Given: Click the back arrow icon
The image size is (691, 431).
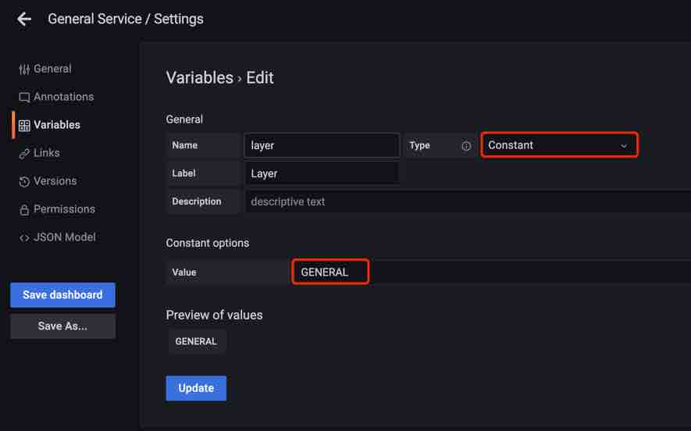Looking at the screenshot, I should pos(24,19).
